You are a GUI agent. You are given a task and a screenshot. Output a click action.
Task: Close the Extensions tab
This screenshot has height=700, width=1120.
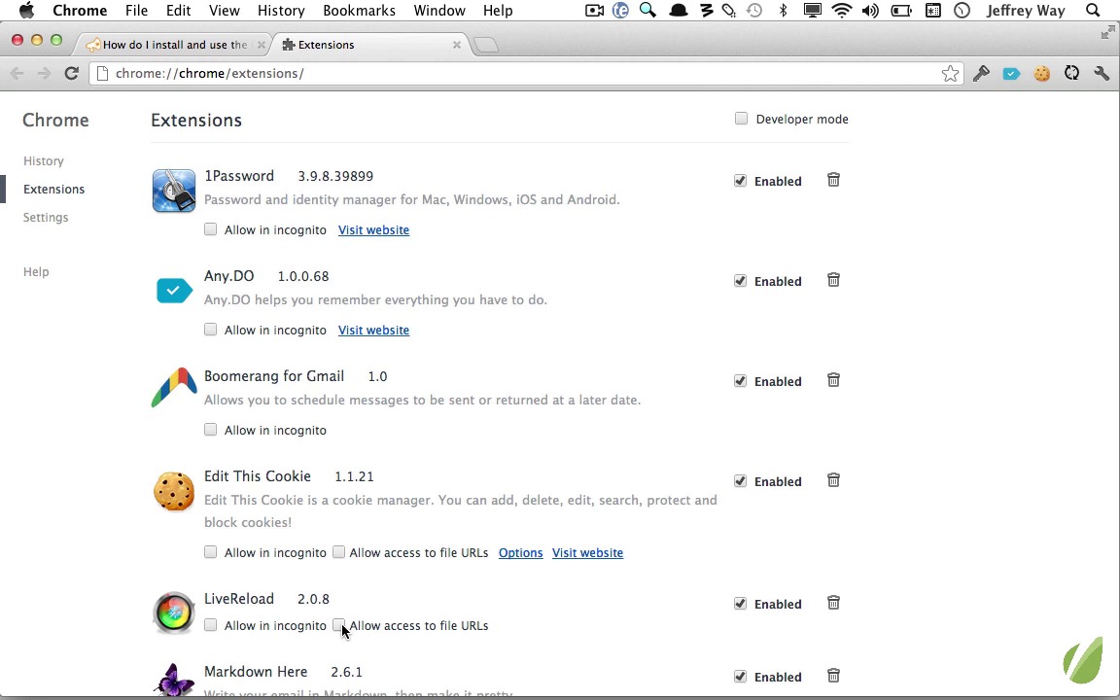pyautogui.click(x=456, y=45)
